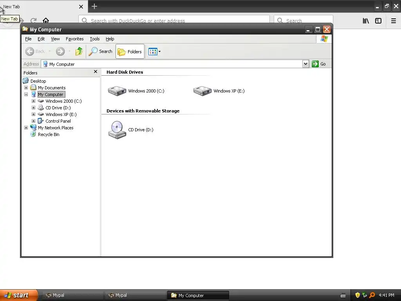
Task: Expand My Documents in folder tree
Action: click(26, 87)
